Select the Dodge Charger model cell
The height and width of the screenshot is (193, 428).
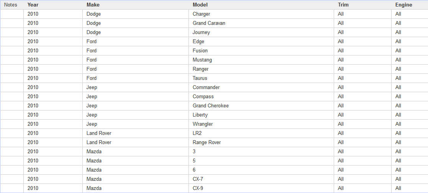click(x=261, y=14)
